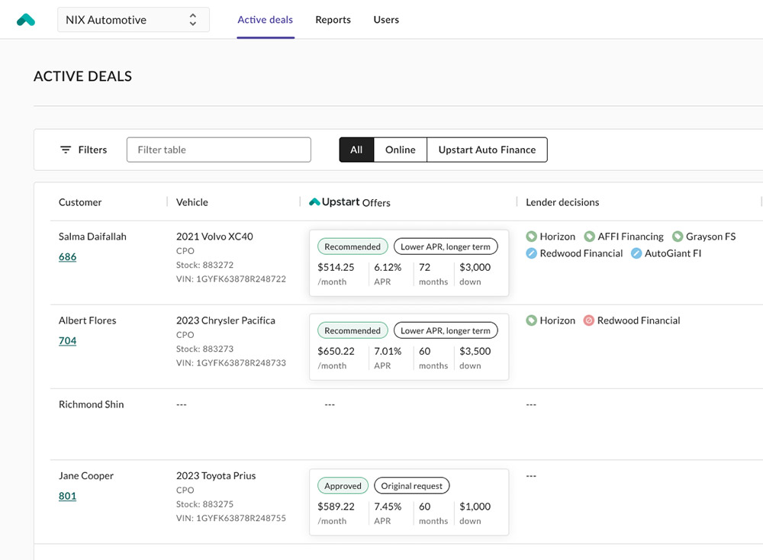Click the Upstart logo in header

click(x=26, y=20)
